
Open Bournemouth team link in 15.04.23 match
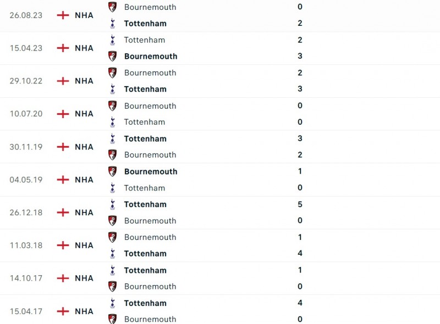click(x=151, y=56)
